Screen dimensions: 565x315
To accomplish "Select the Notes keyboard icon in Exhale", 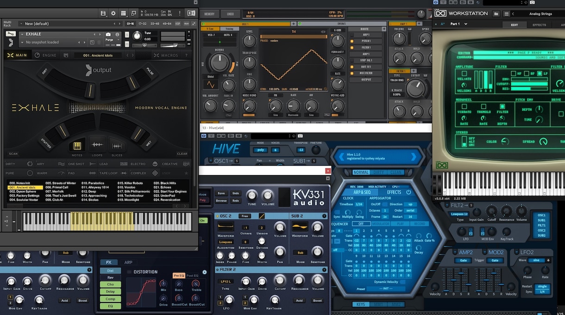I will 77,146.
